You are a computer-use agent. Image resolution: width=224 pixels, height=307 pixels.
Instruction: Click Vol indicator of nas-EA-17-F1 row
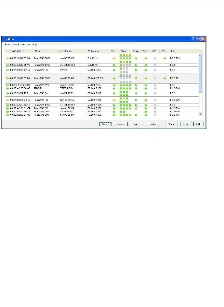tap(114, 93)
